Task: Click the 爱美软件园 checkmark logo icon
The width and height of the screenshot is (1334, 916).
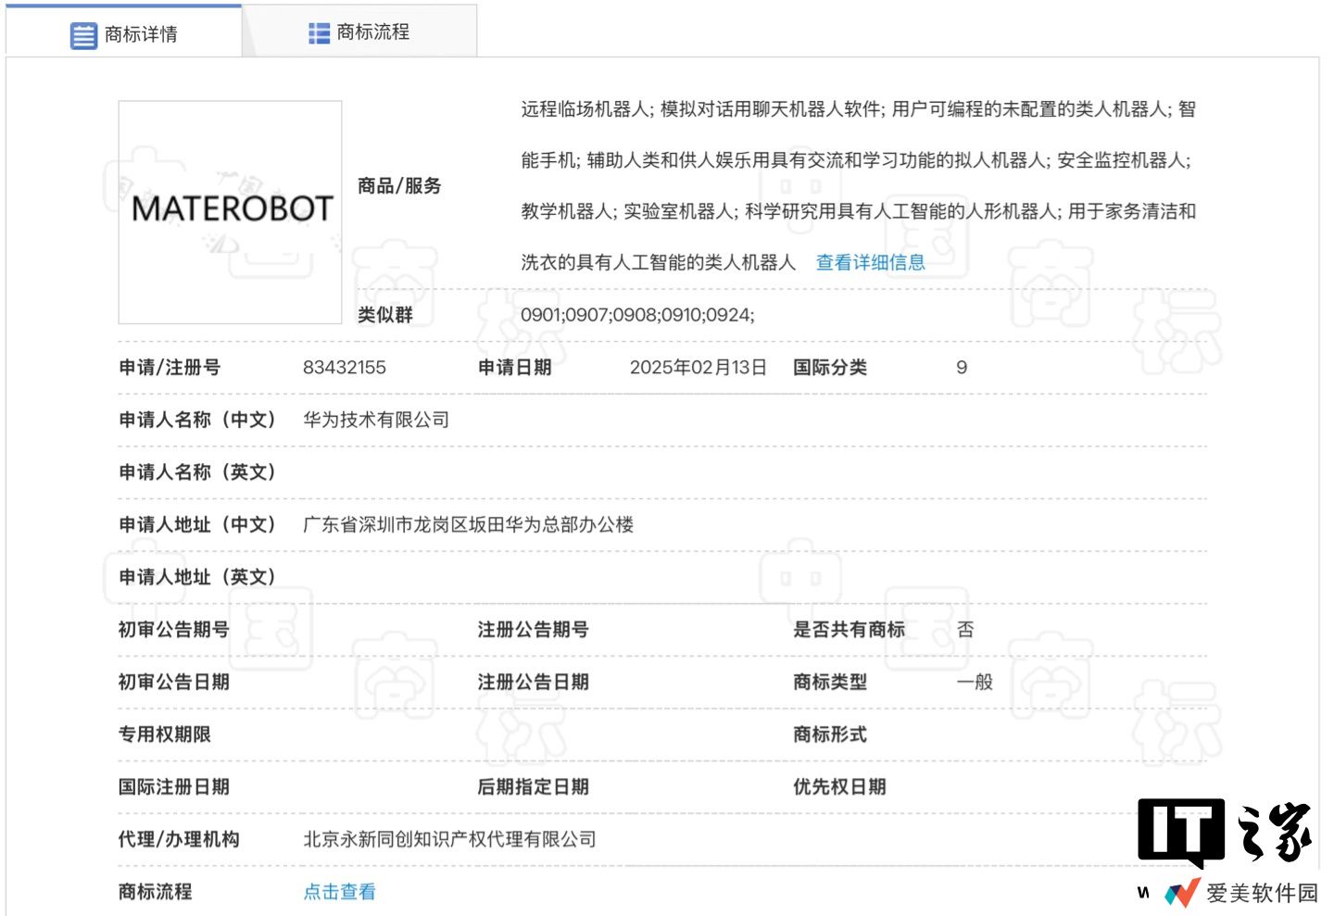Action: [x=1184, y=893]
